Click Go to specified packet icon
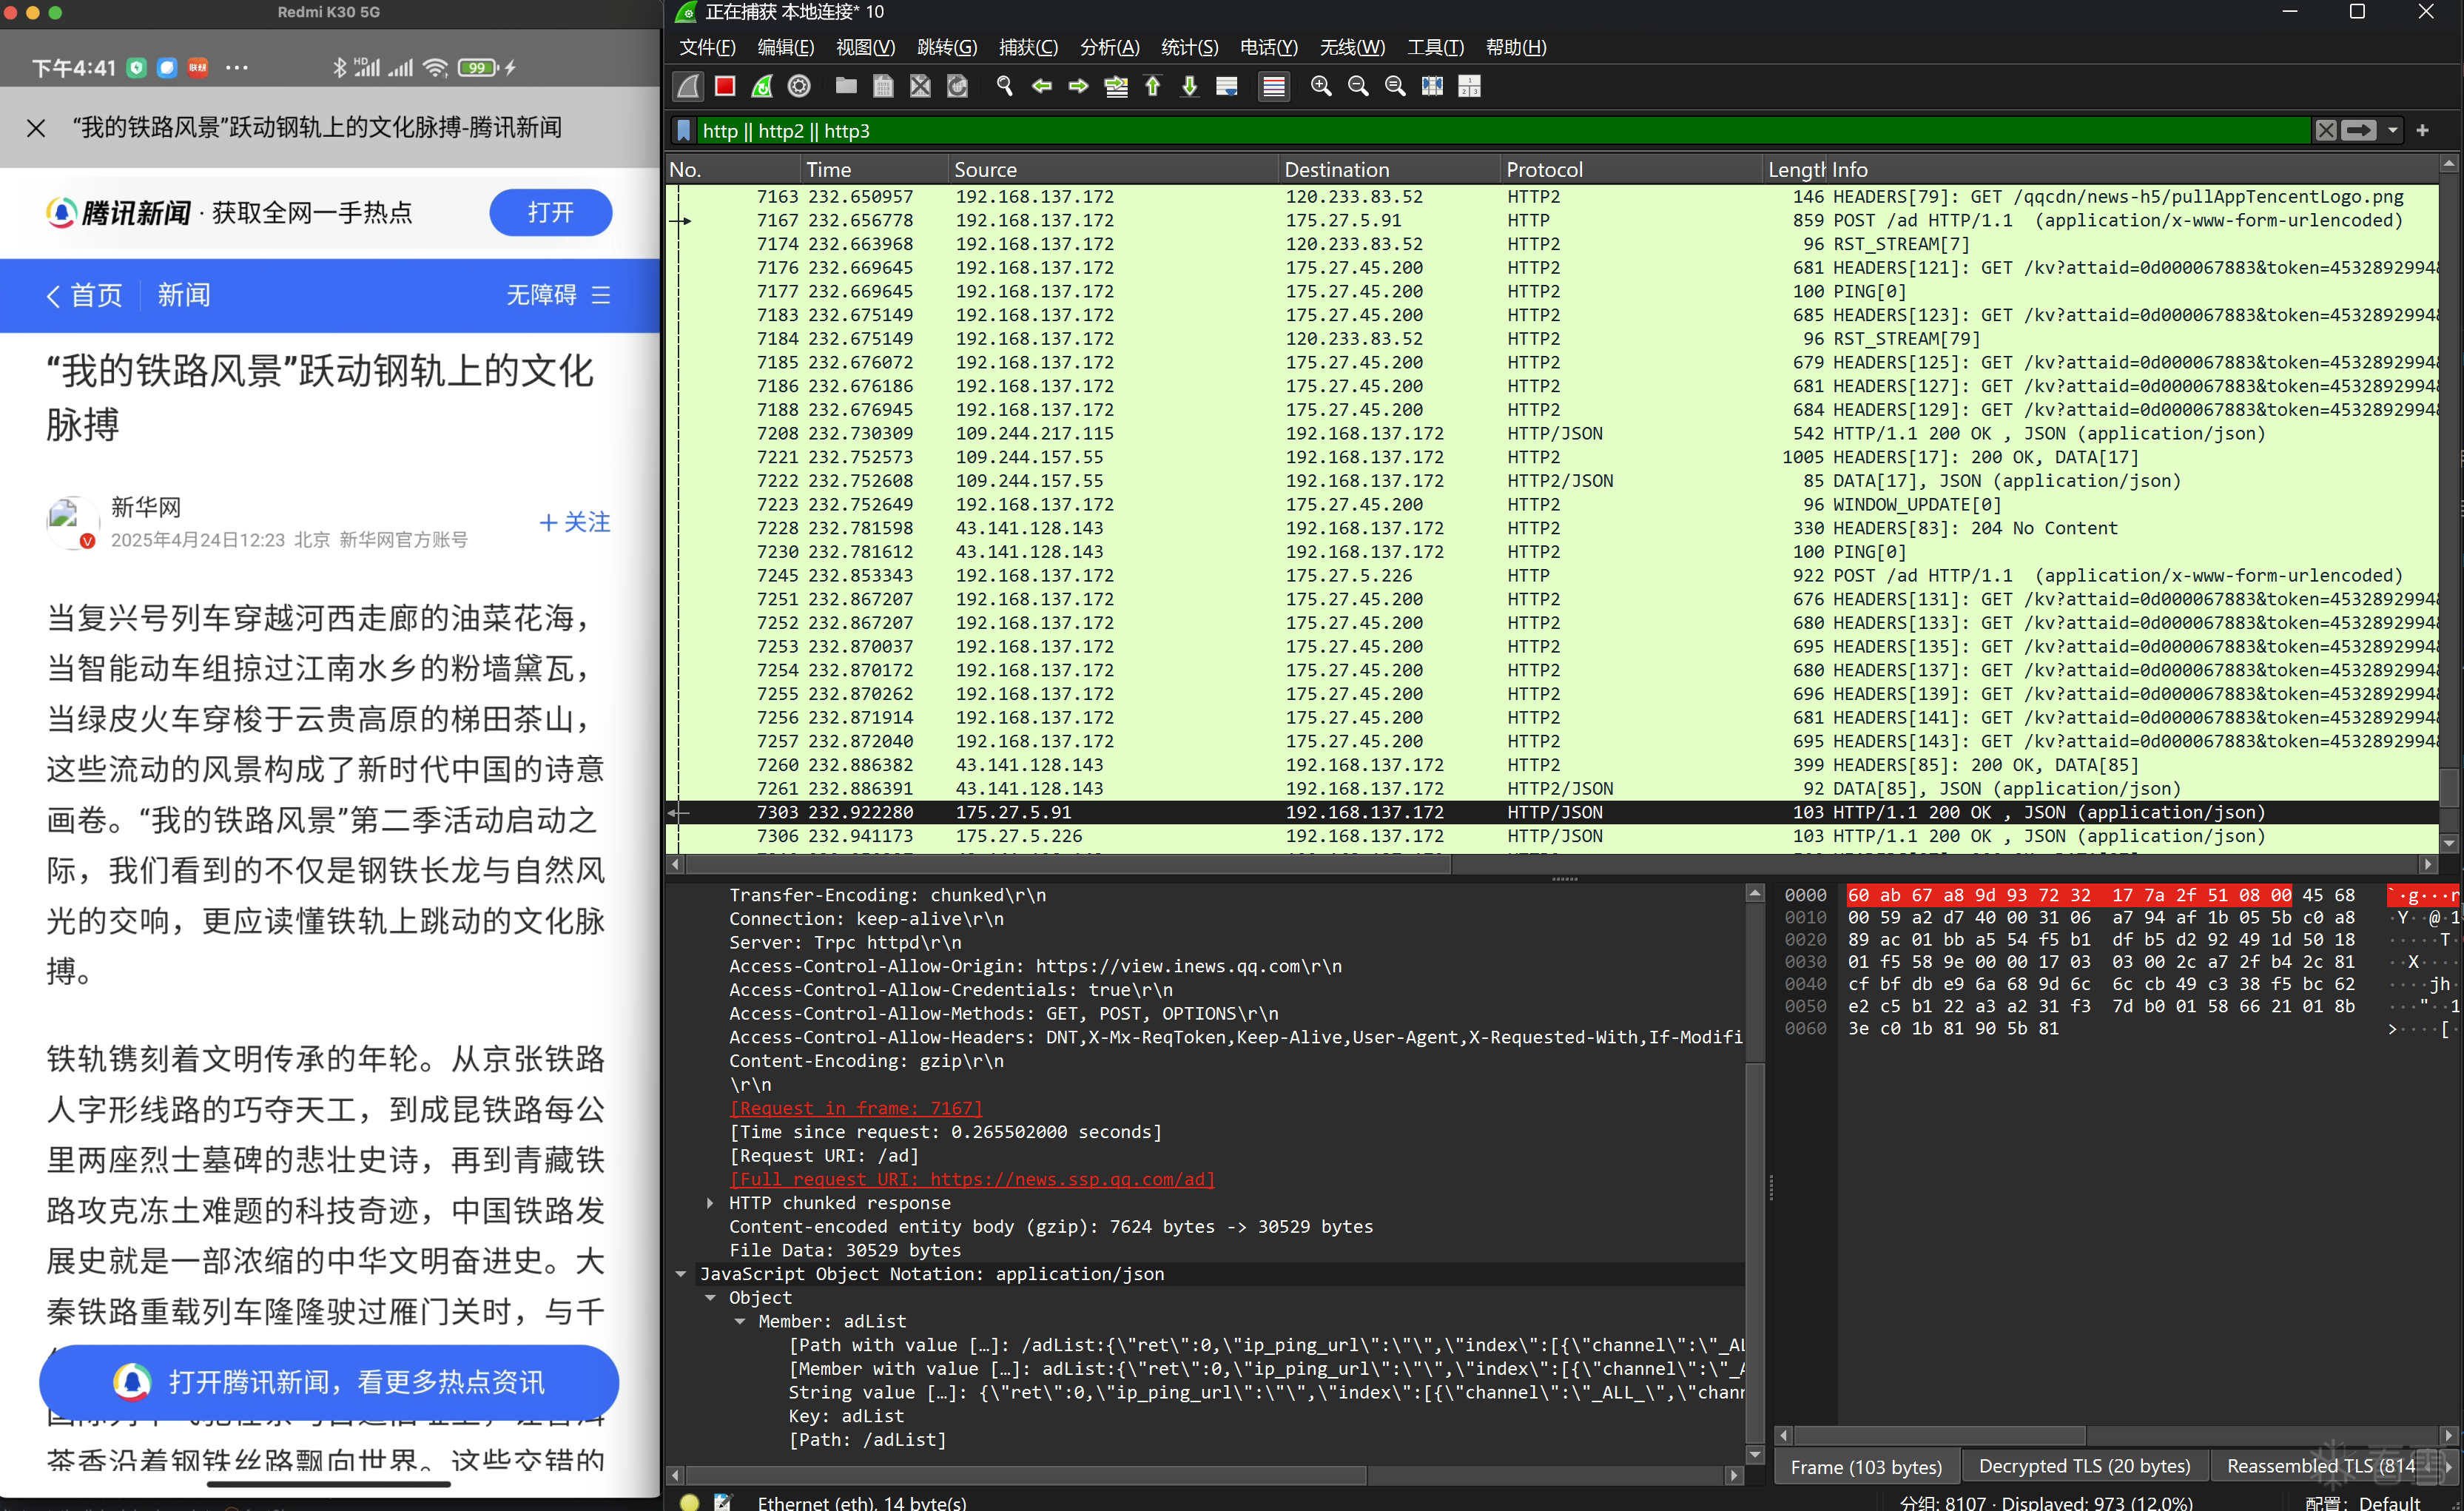Viewport: 2464px width, 1511px height. (1116, 87)
